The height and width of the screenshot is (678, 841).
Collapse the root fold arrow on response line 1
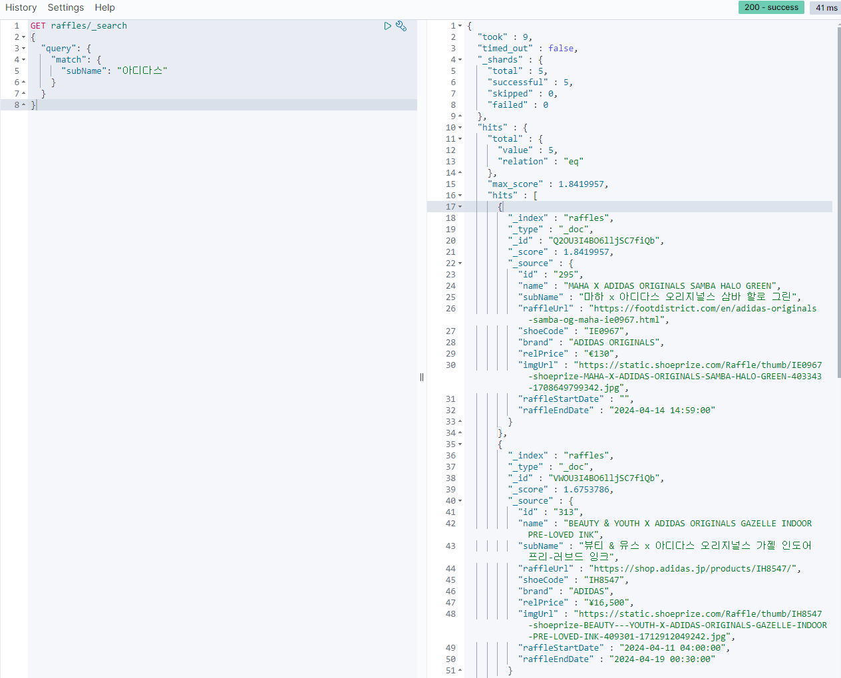click(x=460, y=26)
